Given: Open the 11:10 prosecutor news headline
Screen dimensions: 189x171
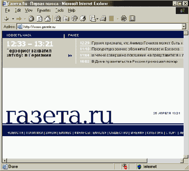Looking at the screenshot, I should 135,49.
